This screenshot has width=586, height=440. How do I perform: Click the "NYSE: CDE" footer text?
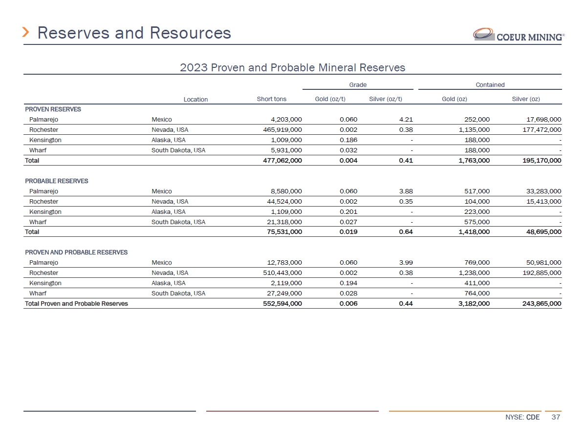pyautogui.click(x=522, y=418)
